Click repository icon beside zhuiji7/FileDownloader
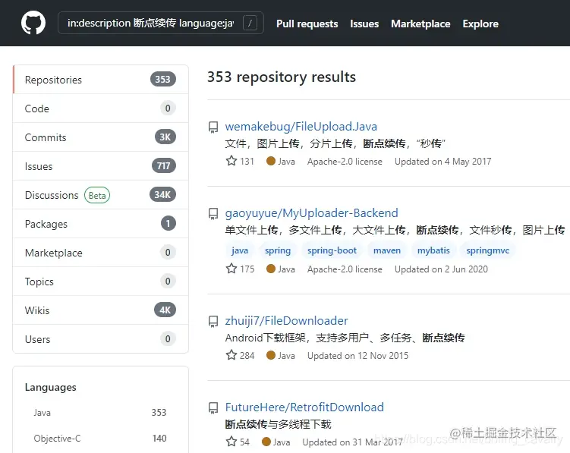The image size is (570, 453). coord(213,322)
